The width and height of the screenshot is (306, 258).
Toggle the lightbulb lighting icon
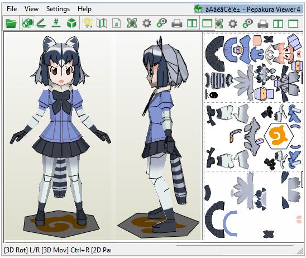[x=88, y=23]
